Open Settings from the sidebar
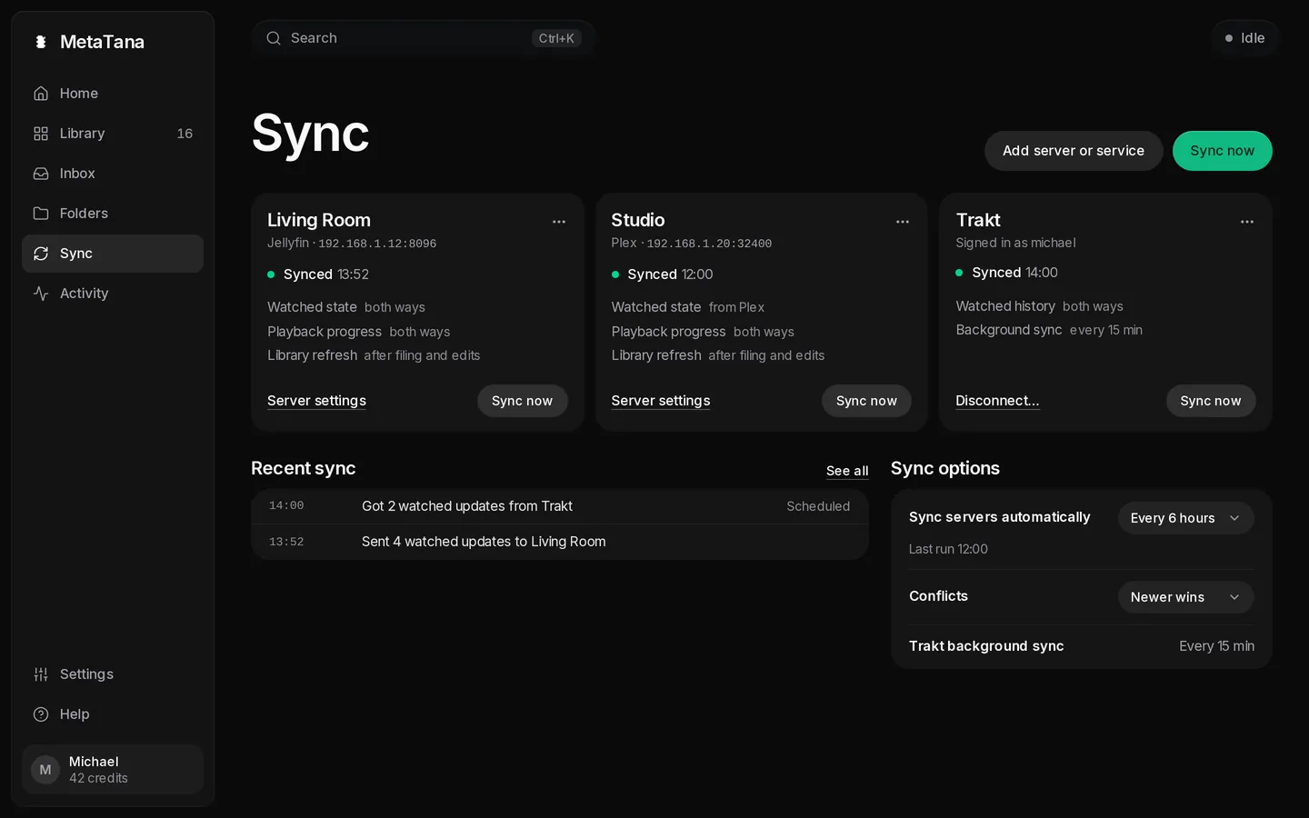 tap(113, 674)
